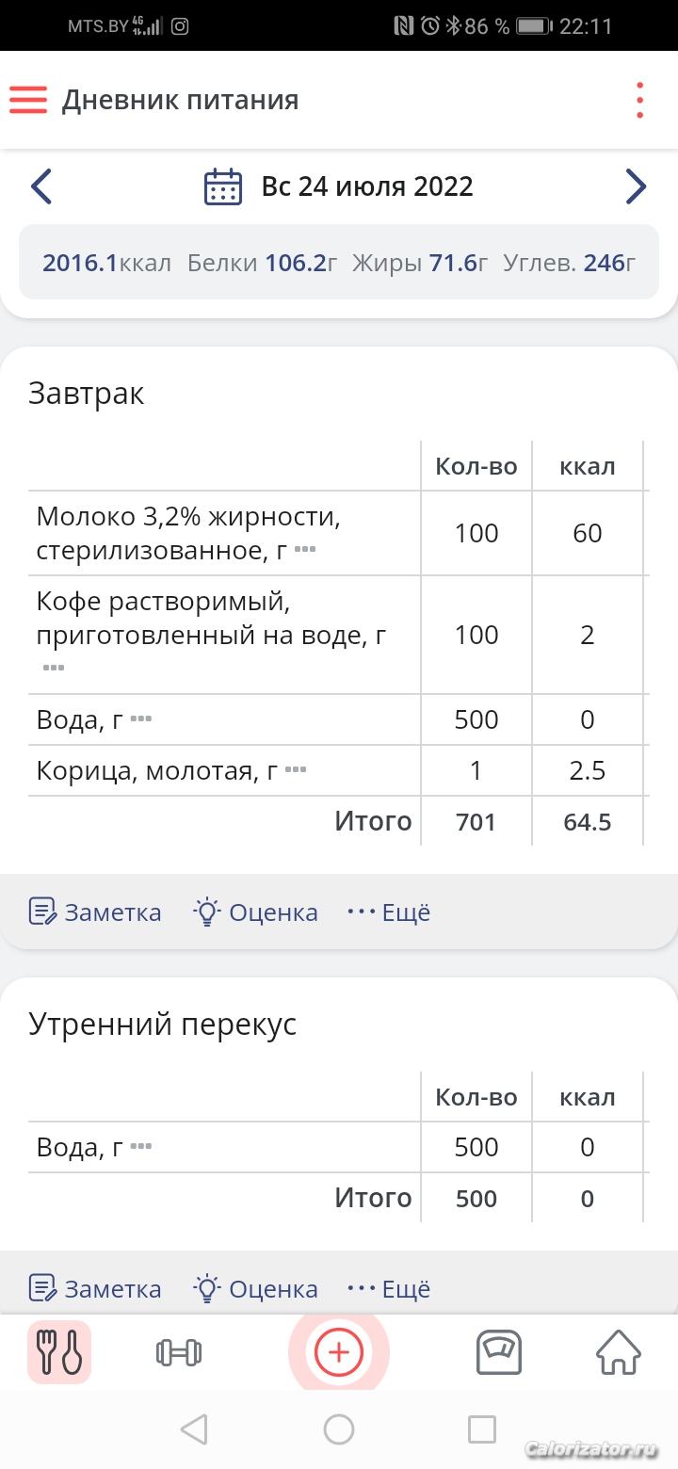Tap the red plus add button
678x1469 pixels.
pyautogui.click(x=338, y=1353)
